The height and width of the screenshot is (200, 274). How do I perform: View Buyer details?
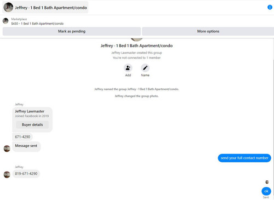point(32,124)
